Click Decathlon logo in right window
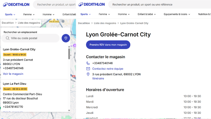 91,4
